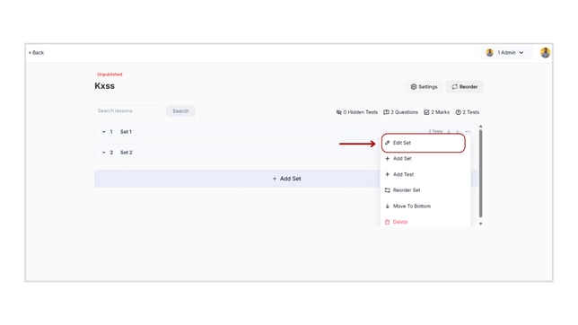578x325 pixels.
Task: Select the Set 2 row label
Action: tap(126, 153)
